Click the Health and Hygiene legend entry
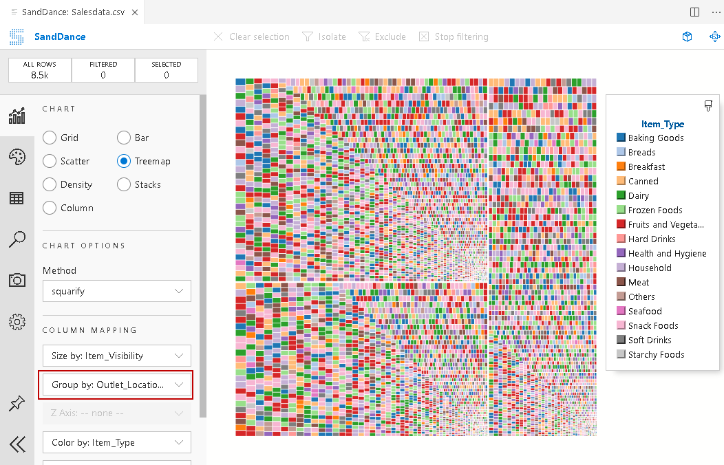The height and width of the screenshot is (465, 724). coord(661,253)
